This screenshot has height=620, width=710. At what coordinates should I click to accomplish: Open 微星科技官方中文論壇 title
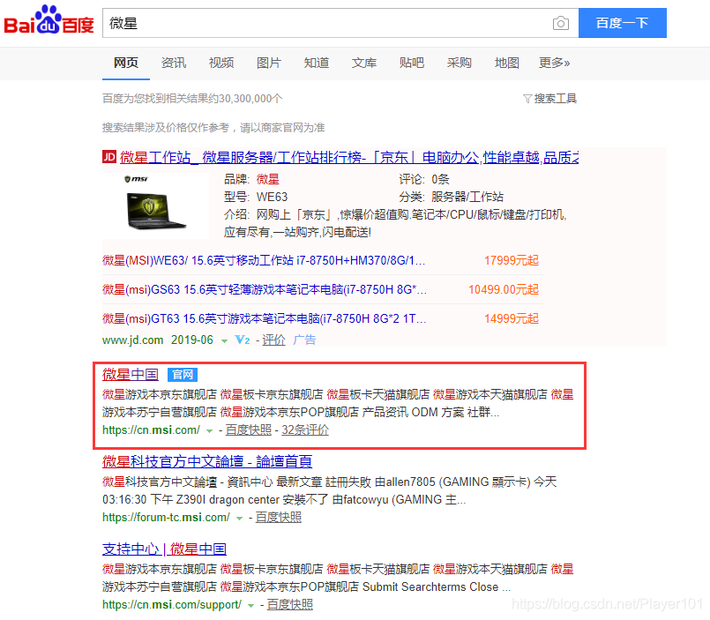coord(207,461)
